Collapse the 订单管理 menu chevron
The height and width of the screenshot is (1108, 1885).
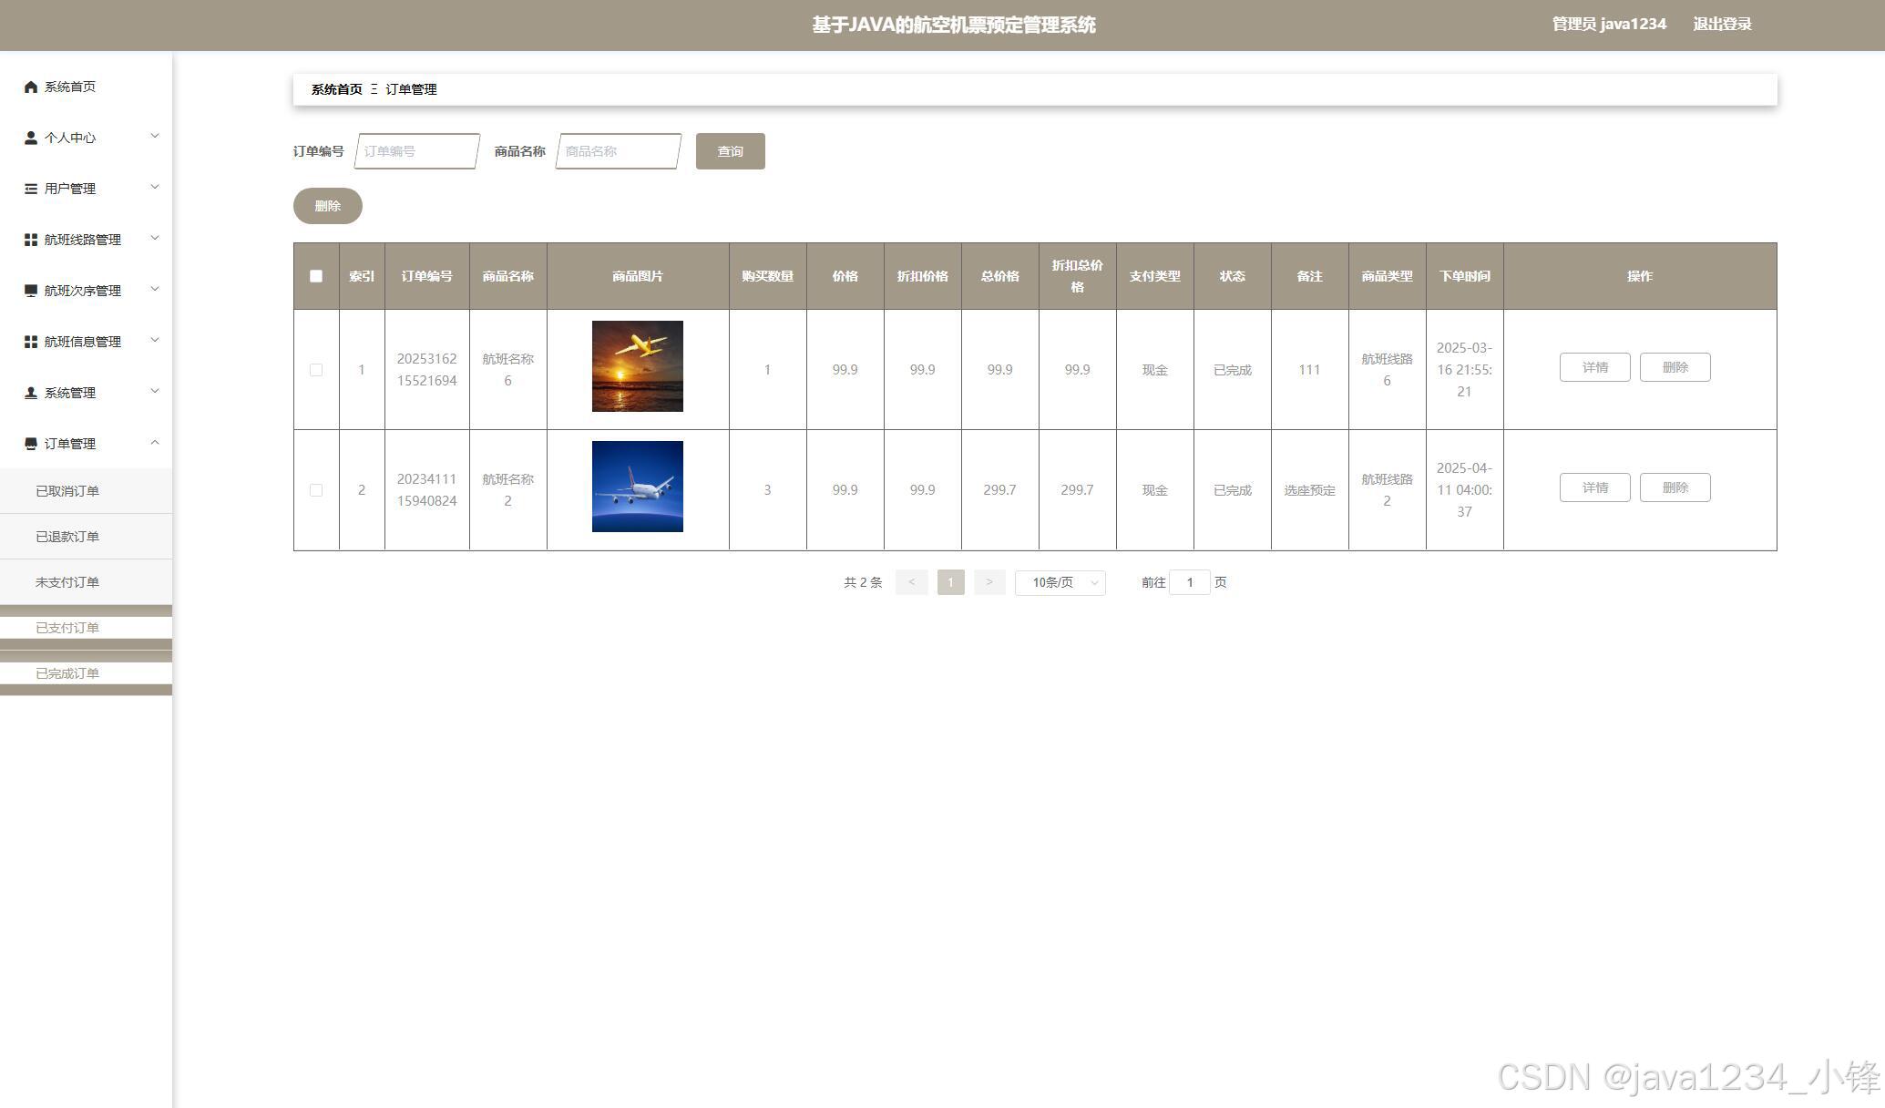tap(154, 443)
